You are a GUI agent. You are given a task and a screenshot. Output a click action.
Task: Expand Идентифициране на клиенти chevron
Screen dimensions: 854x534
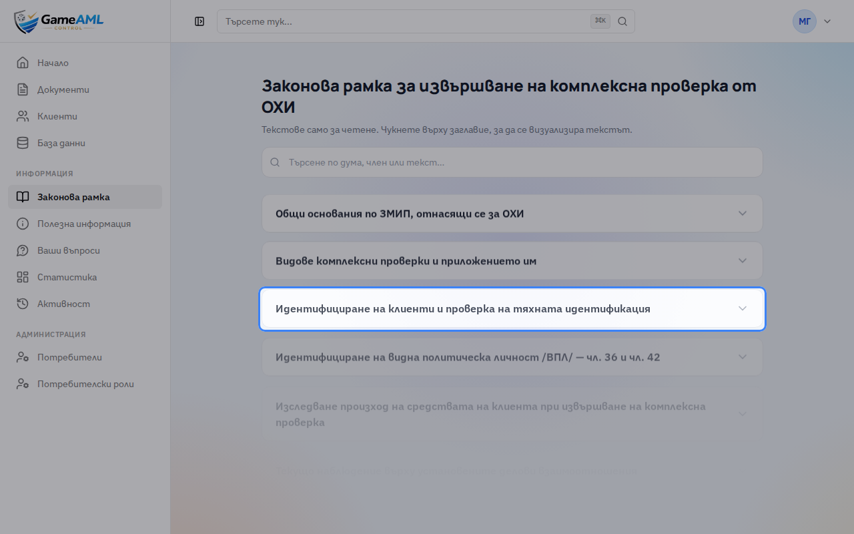pyautogui.click(x=743, y=308)
